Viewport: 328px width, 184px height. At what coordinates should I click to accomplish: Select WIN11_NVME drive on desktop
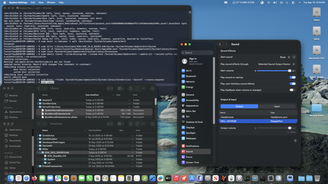(317, 72)
